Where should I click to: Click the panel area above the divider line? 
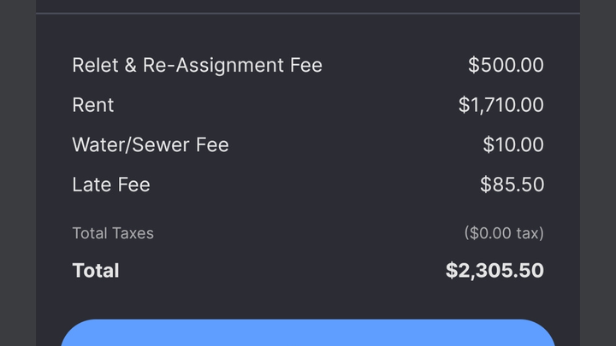[308, 5]
